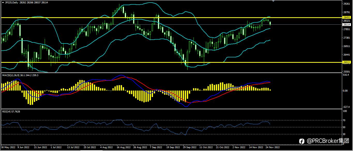Screen dimensions: 353x151
Task: Click the 9 Jun 2022 date label
Action: [x=23, y=148]
